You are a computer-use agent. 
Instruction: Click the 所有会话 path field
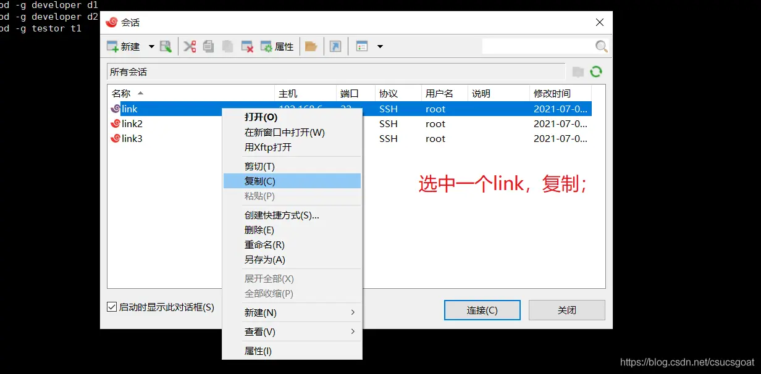tap(336, 72)
